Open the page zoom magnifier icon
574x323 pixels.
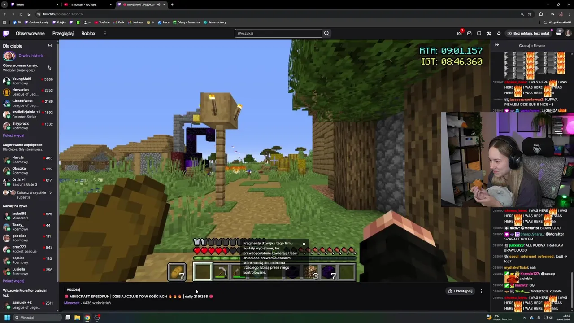(522, 14)
